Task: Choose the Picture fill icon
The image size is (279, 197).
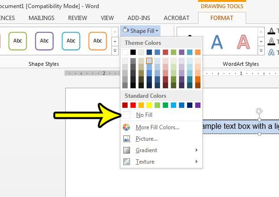Action: click(127, 139)
